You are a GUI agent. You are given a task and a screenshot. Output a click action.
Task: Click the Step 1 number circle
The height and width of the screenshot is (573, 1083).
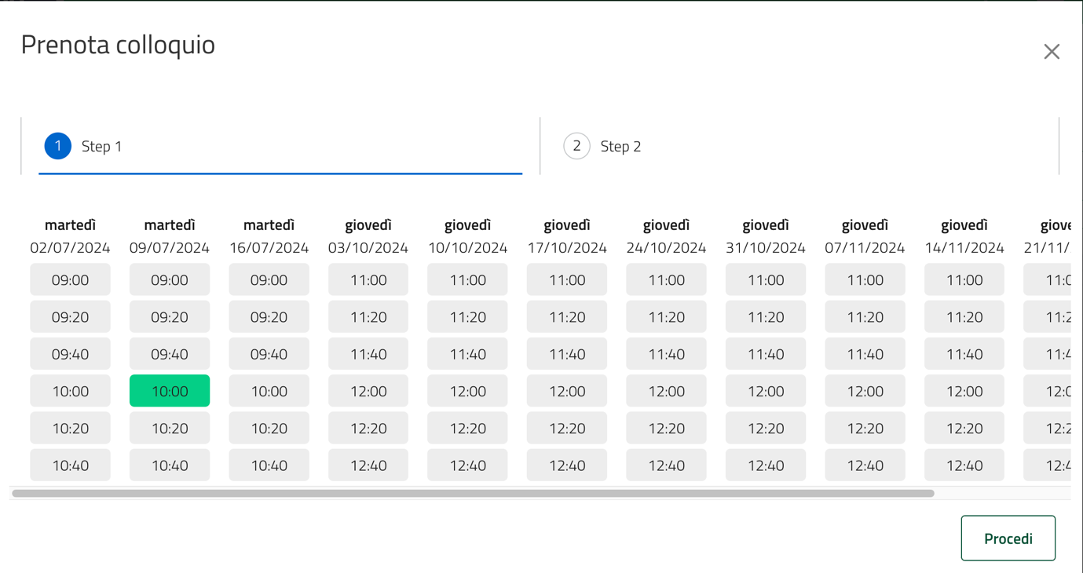coord(58,146)
